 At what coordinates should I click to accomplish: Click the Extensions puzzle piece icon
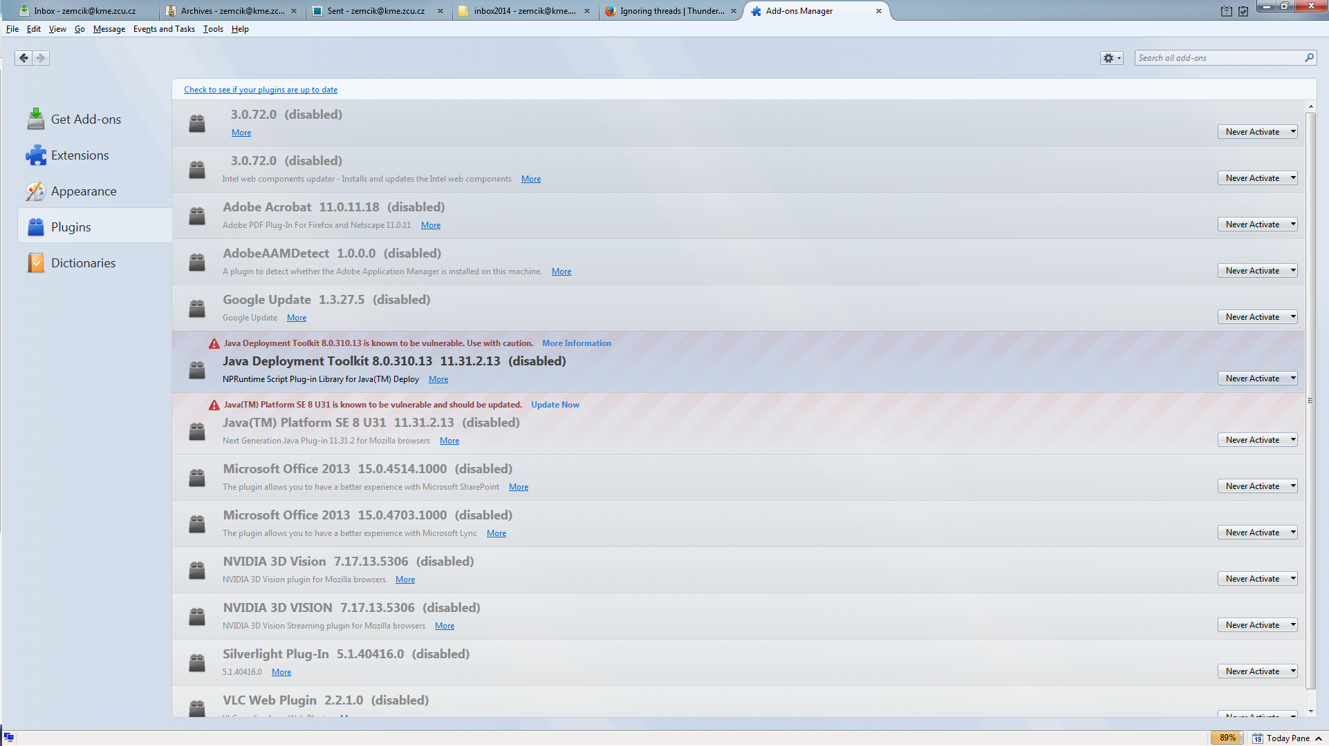pos(36,155)
